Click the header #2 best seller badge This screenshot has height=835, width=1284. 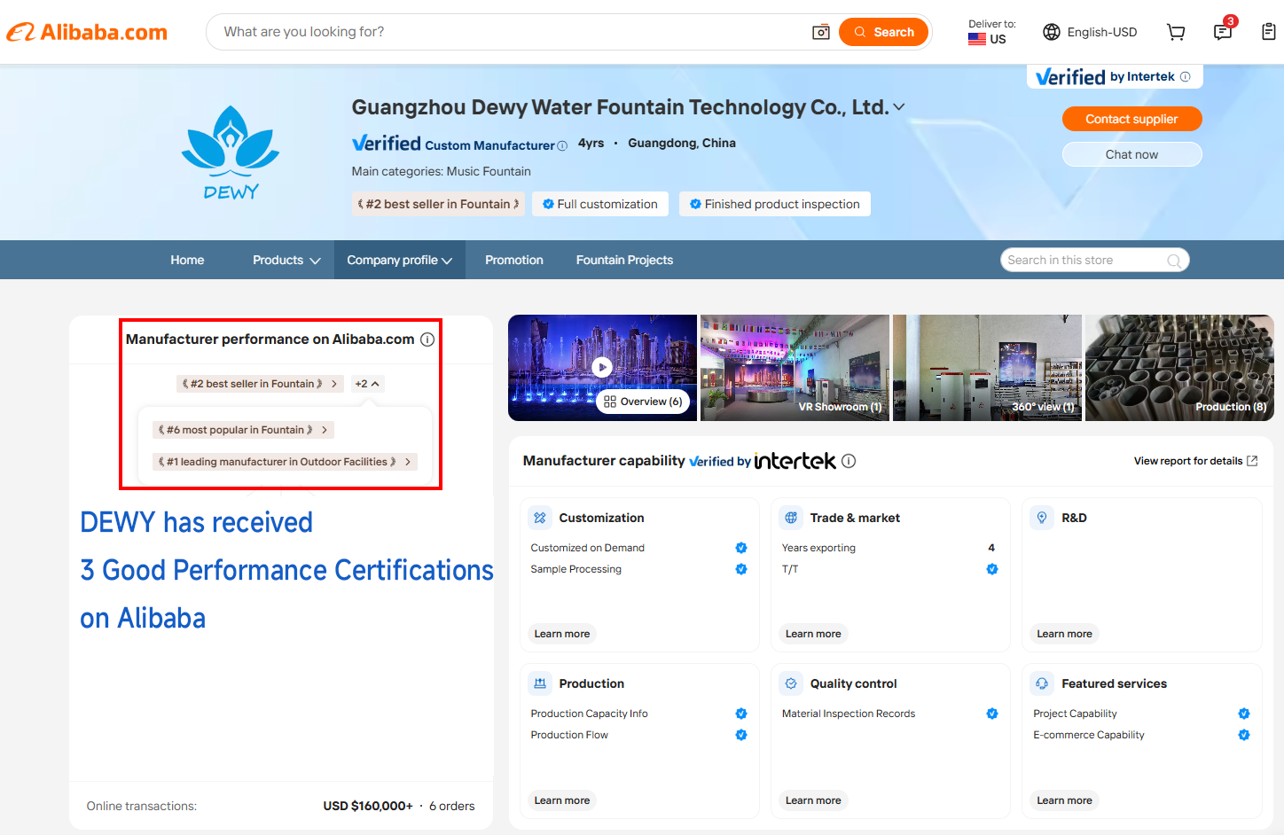pos(438,204)
